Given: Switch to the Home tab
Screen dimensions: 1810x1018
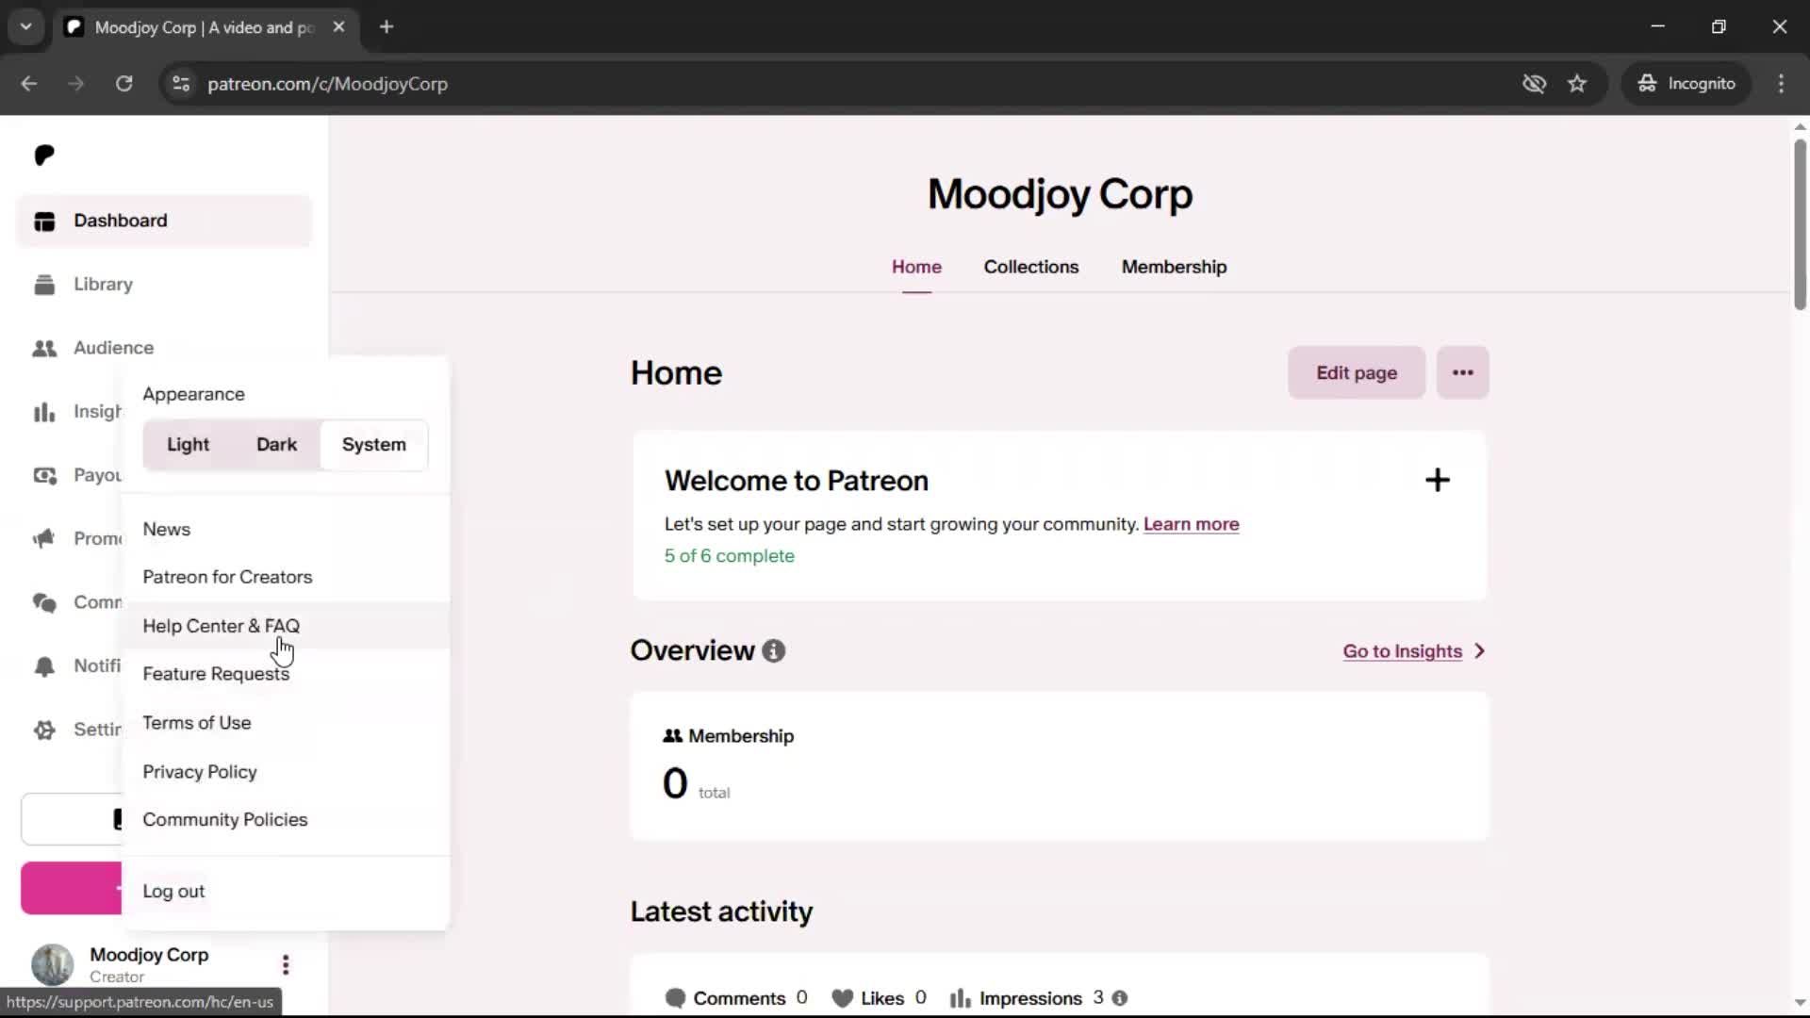Looking at the screenshot, I should pyautogui.click(x=916, y=268).
